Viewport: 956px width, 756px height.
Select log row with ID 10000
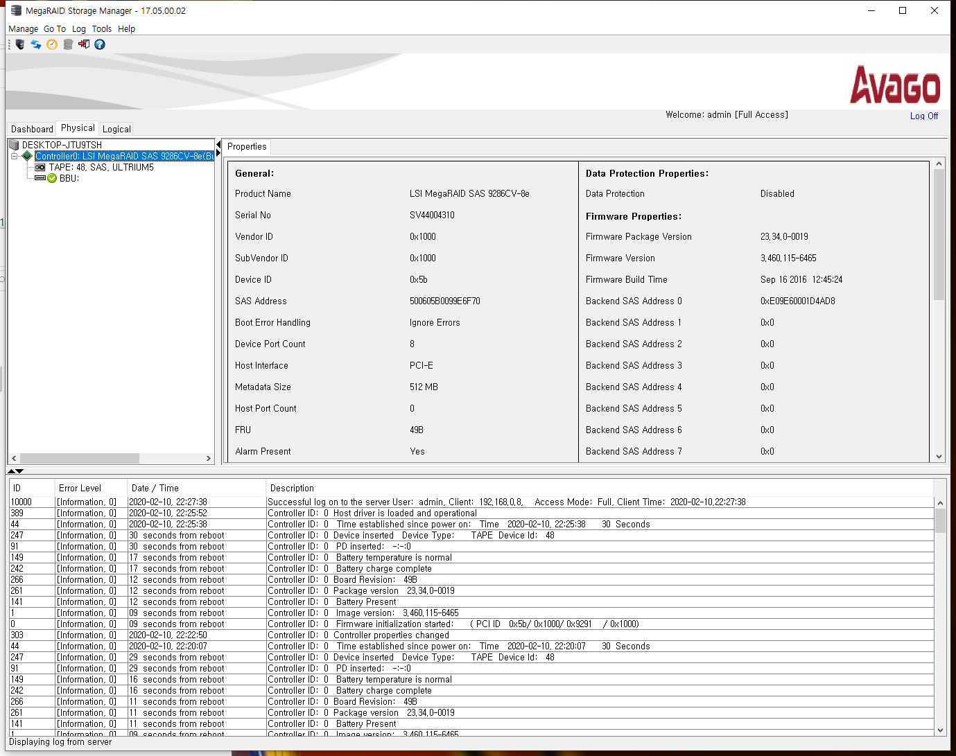point(471,502)
